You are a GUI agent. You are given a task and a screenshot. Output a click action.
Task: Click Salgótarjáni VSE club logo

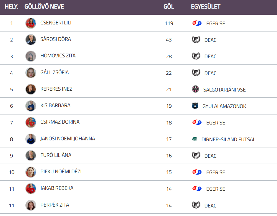[x=195, y=89]
